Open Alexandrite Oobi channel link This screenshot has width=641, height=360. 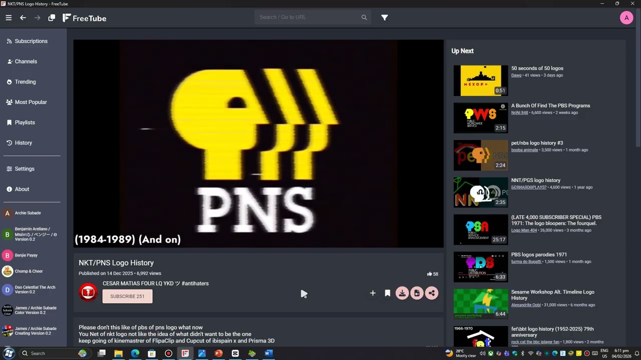coord(526,305)
